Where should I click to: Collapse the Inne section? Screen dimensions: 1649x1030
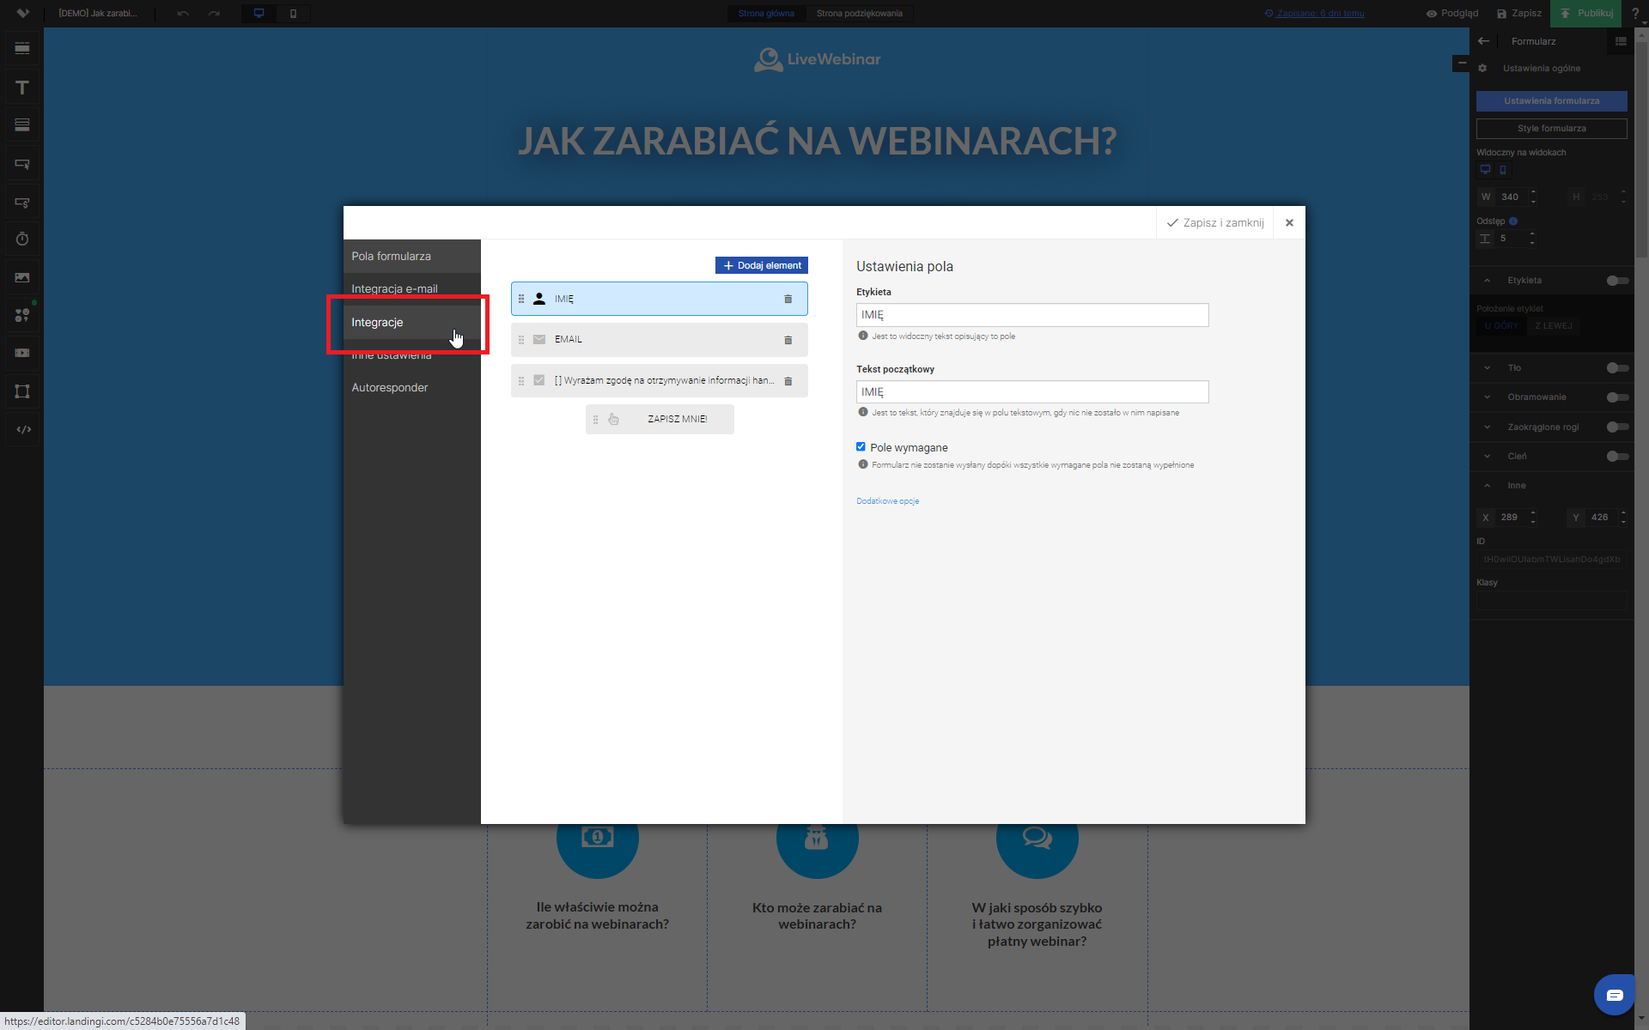click(x=1488, y=486)
